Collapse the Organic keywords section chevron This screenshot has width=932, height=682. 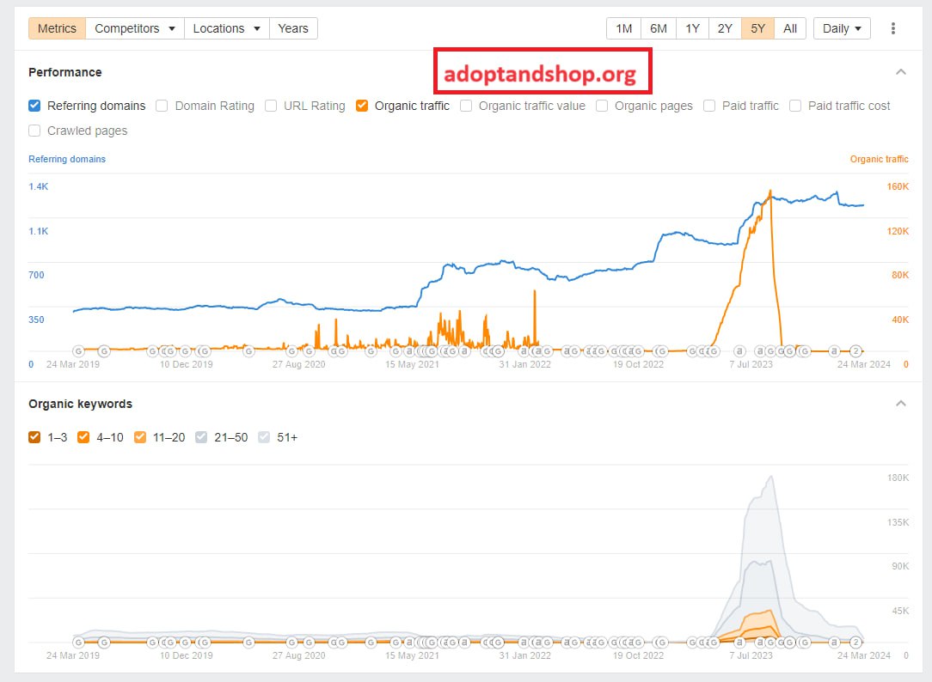pyautogui.click(x=901, y=404)
